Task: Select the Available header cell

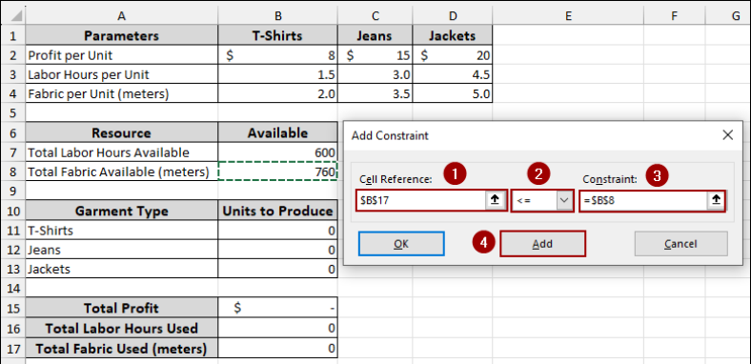Action: pyautogui.click(x=277, y=132)
